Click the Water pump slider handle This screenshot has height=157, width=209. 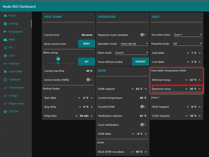click(58, 63)
